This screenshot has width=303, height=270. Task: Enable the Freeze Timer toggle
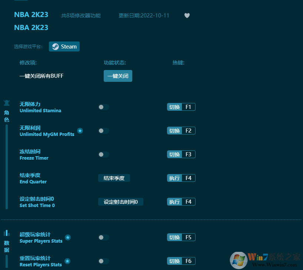(x=103, y=154)
